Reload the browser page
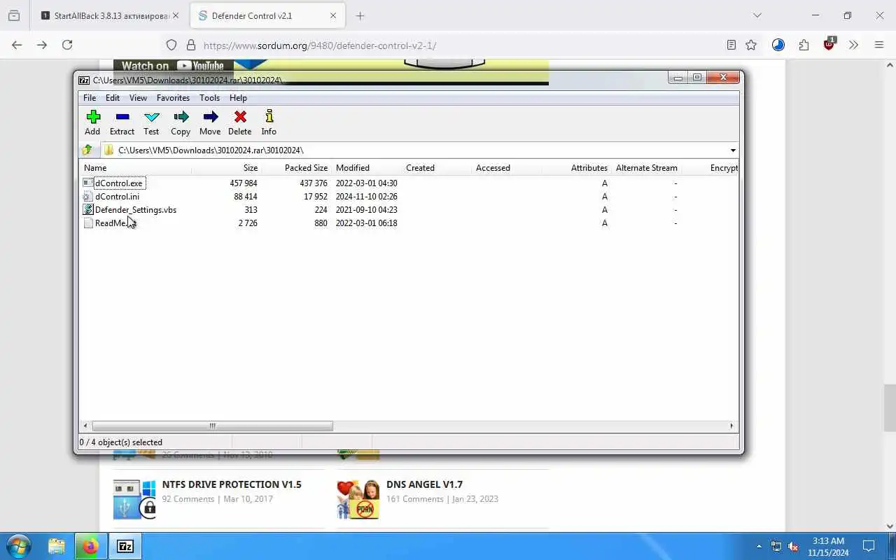This screenshot has height=560, width=896. [x=67, y=45]
